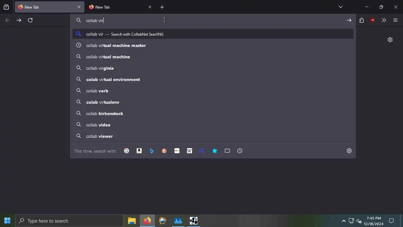Open new tab with plus button
The image size is (403, 227).
pyautogui.click(x=162, y=7)
